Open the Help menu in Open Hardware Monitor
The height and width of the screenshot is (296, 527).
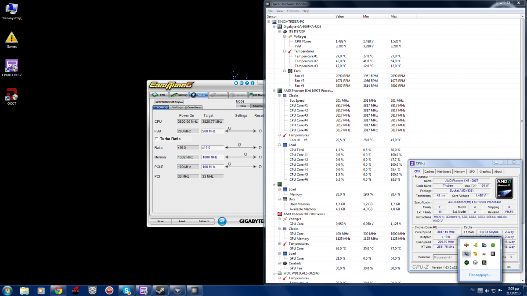click(x=306, y=11)
